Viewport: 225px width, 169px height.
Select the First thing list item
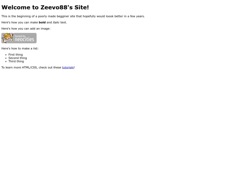pos(15,55)
